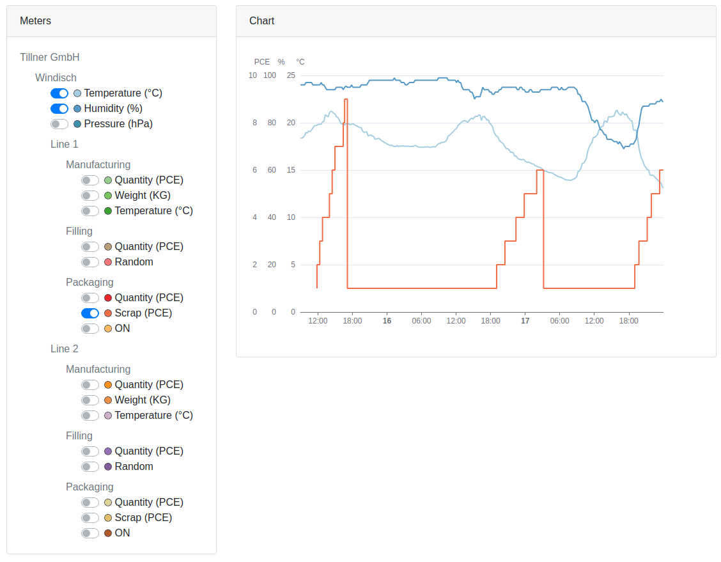The width and height of the screenshot is (721, 562).
Task: Enable the Pressure (hPa) meter toggle
Action: point(59,124)
